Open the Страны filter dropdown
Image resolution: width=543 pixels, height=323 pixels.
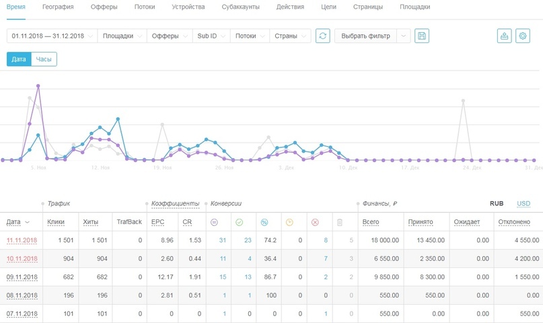290,36
